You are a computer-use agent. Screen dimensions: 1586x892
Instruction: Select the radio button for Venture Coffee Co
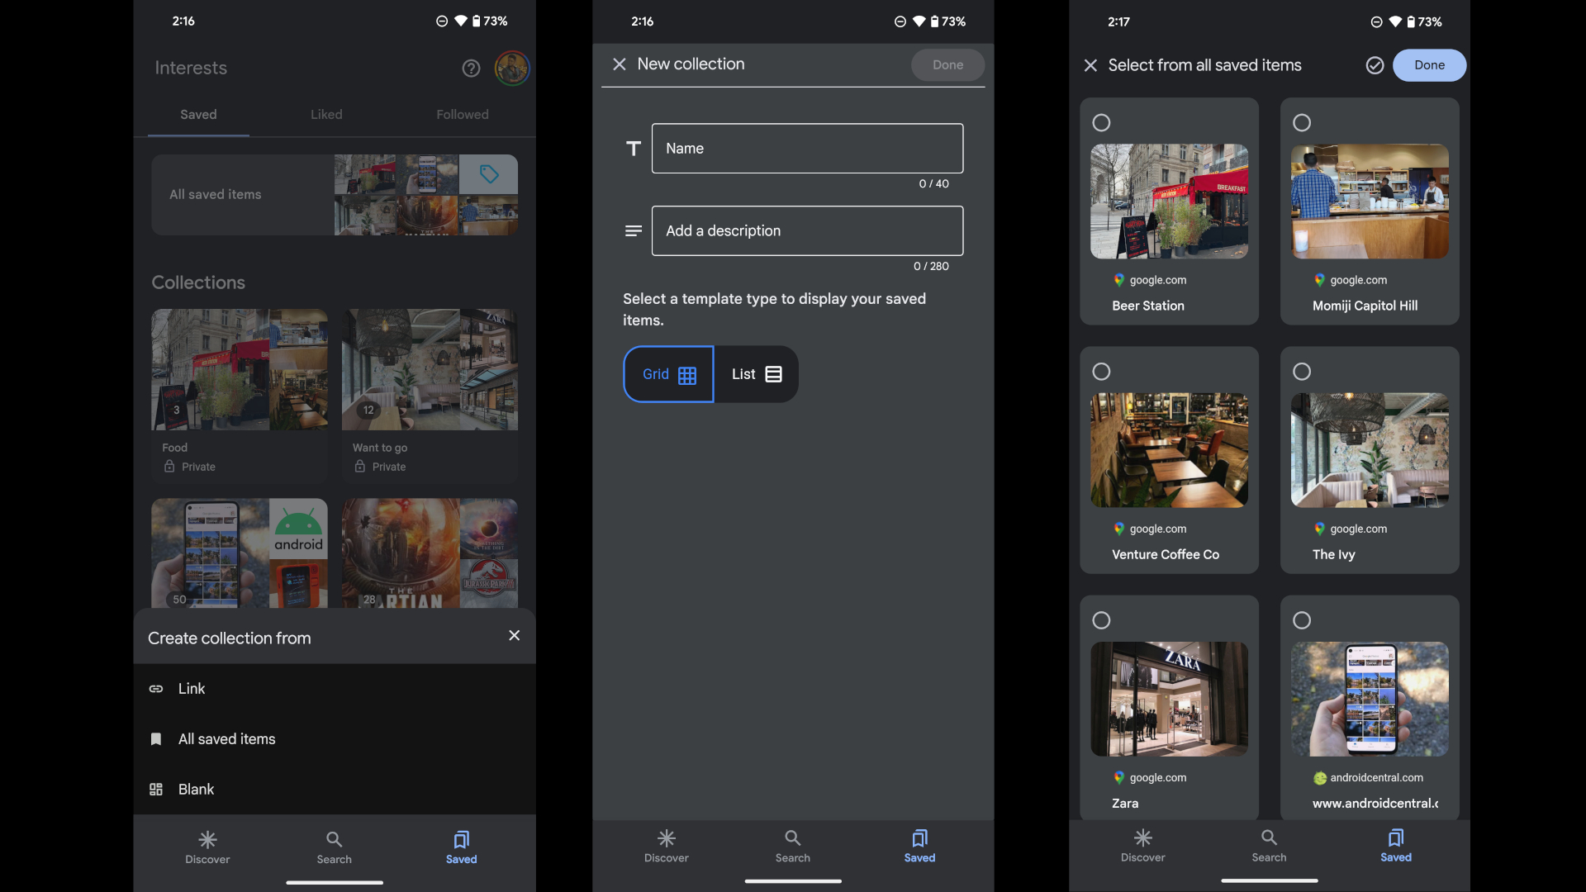pos(1101,372)
